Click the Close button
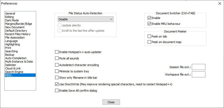Image resolution: width=224 pixels, height=108 pixels. (x=111, y=102)
